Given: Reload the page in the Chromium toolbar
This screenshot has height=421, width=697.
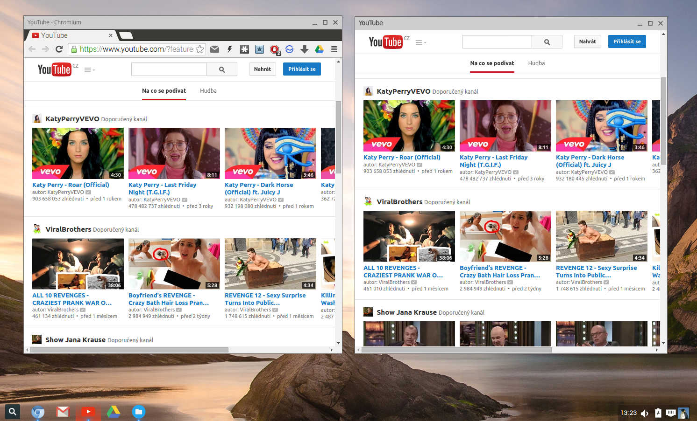Looking at the screenshot, I should (x=59, y=49).
